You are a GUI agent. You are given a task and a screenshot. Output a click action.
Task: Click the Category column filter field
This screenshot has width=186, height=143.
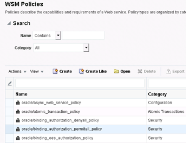click(167, 83)
